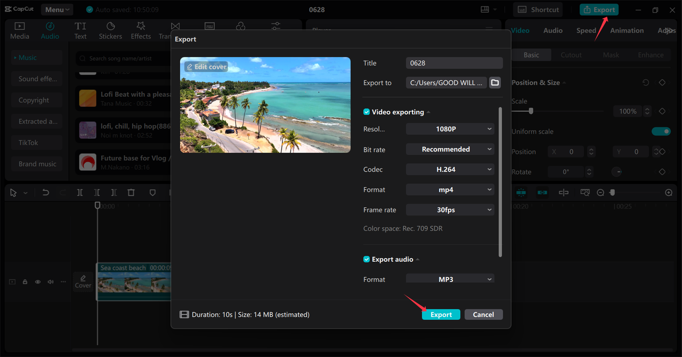682x357 pixels.
Task: Choose the selection arrow tool in timeline
Action: tap(14, 193)
